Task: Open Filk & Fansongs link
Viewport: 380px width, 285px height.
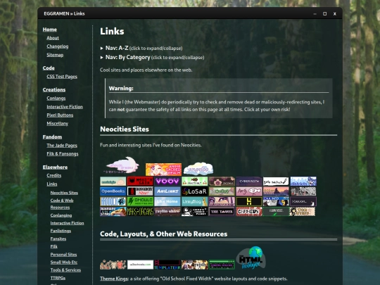Action: (63, 154)
